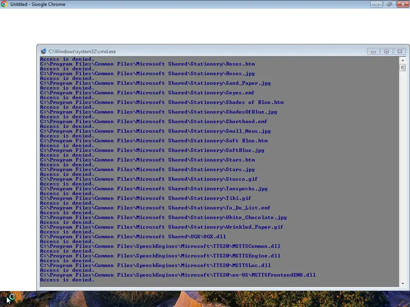
Task: Click the Untitled - Google Chrome title text
Action: pyautogui.click(x=38, y=4)
